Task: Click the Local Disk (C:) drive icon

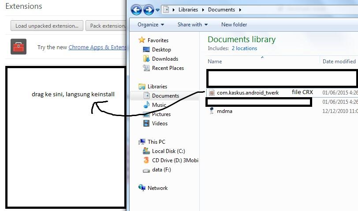Action: click(146, 151)
